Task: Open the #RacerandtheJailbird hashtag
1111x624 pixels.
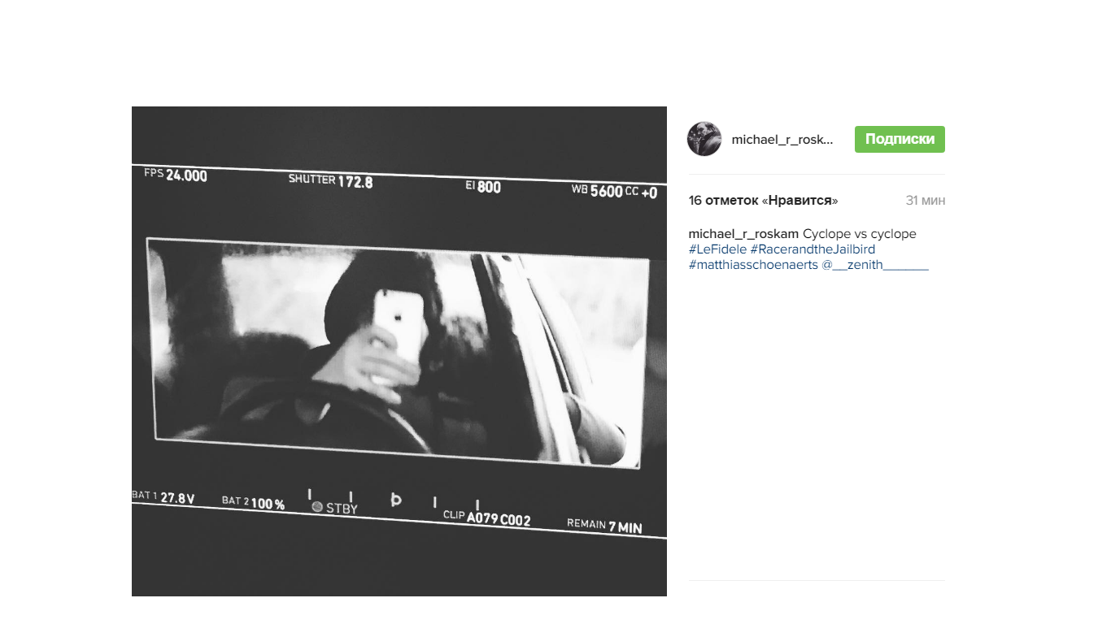Action: [813, 249]
